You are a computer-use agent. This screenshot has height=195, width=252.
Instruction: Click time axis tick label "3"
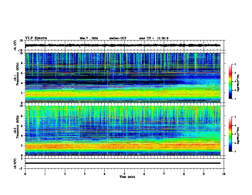click(x=85, y=174)
